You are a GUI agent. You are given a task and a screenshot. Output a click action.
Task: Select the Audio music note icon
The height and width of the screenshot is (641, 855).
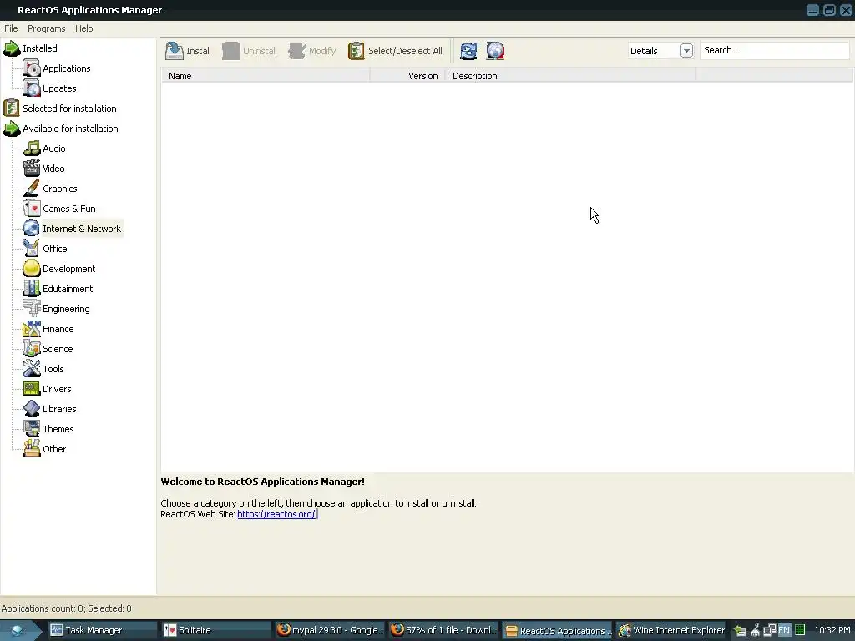[32, 149]
